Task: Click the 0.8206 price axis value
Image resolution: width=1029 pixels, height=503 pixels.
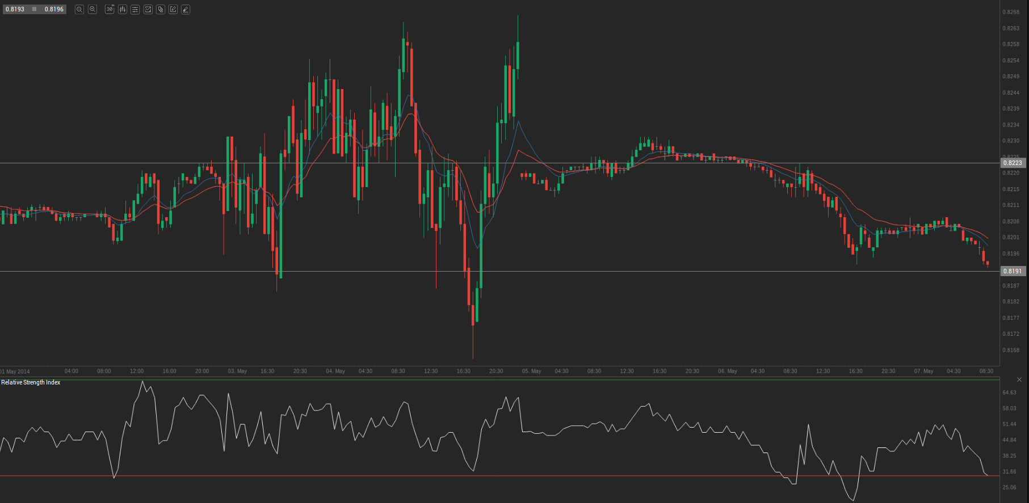Action: (1011, 222)
